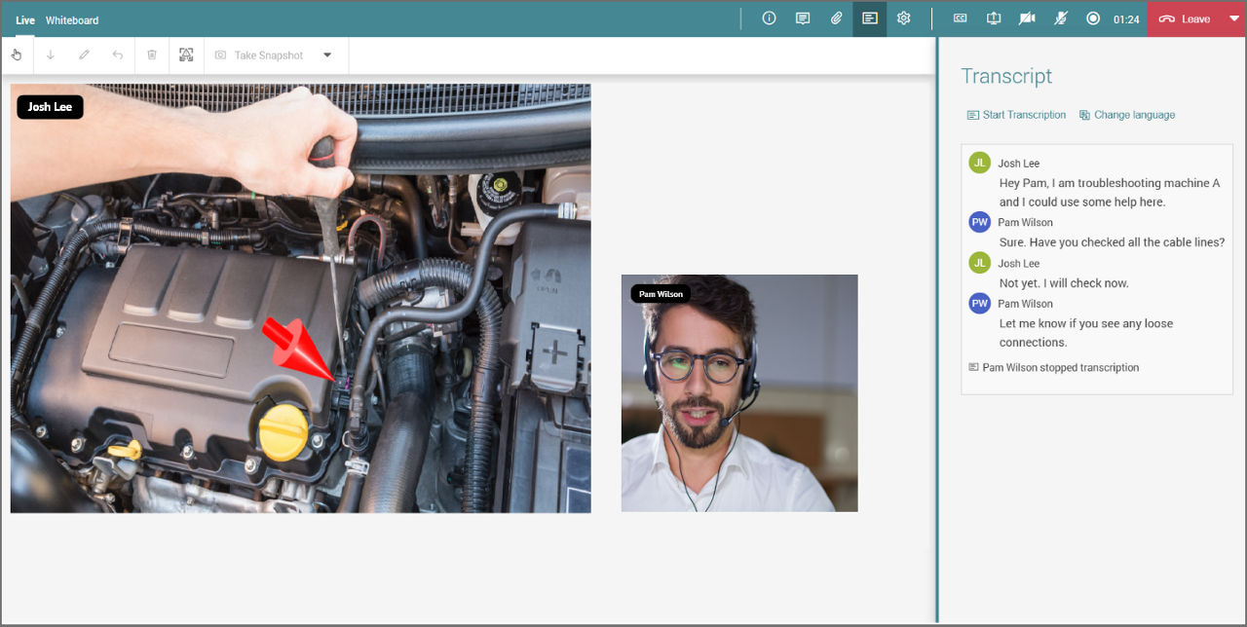Click the trash delete annotations icon
Screen dimensions: 1247x627
tap(152, 55)
